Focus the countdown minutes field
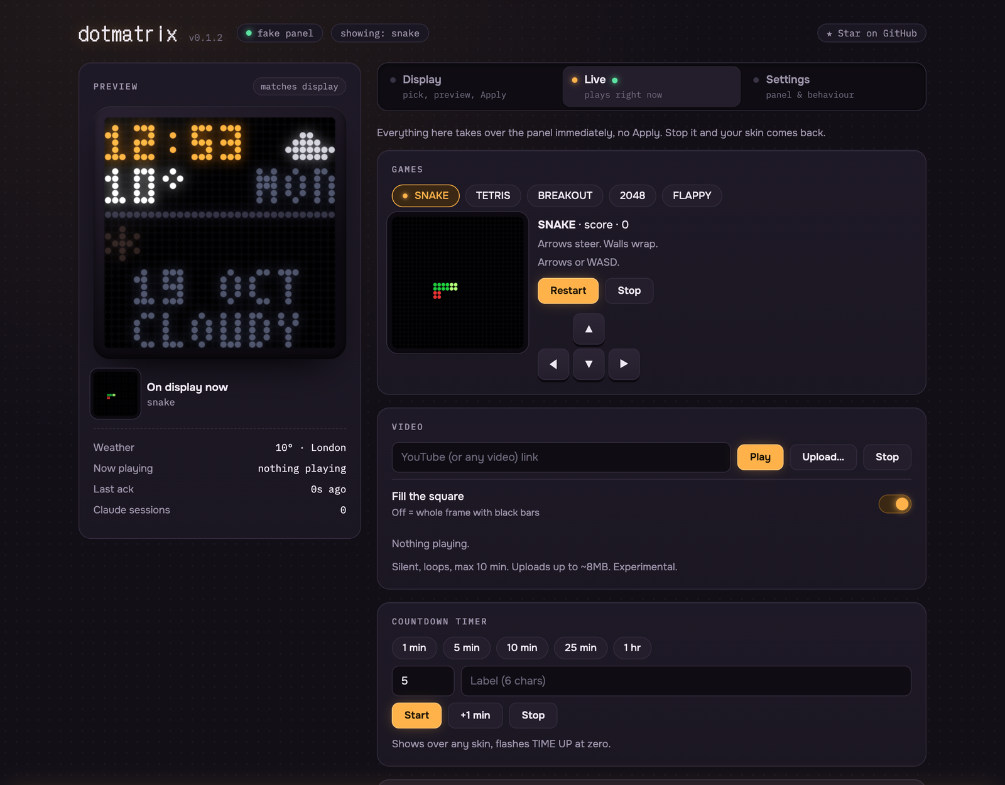This screenshot has width=1005, height=785. (423, 681)
